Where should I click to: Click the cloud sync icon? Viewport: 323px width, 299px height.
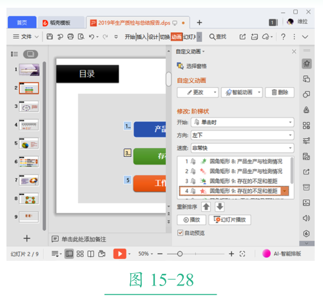[266, 37]
